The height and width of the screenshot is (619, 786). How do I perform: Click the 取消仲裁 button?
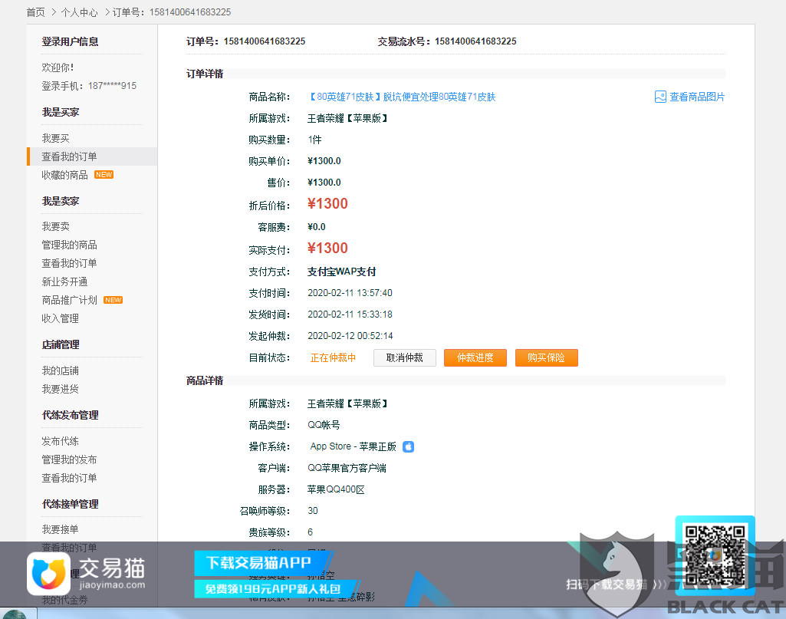(405, 358)
